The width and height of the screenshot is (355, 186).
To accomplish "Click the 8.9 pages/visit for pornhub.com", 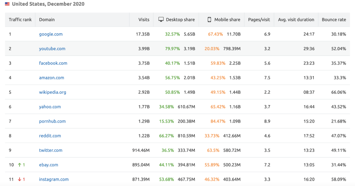I will [267, 121].
